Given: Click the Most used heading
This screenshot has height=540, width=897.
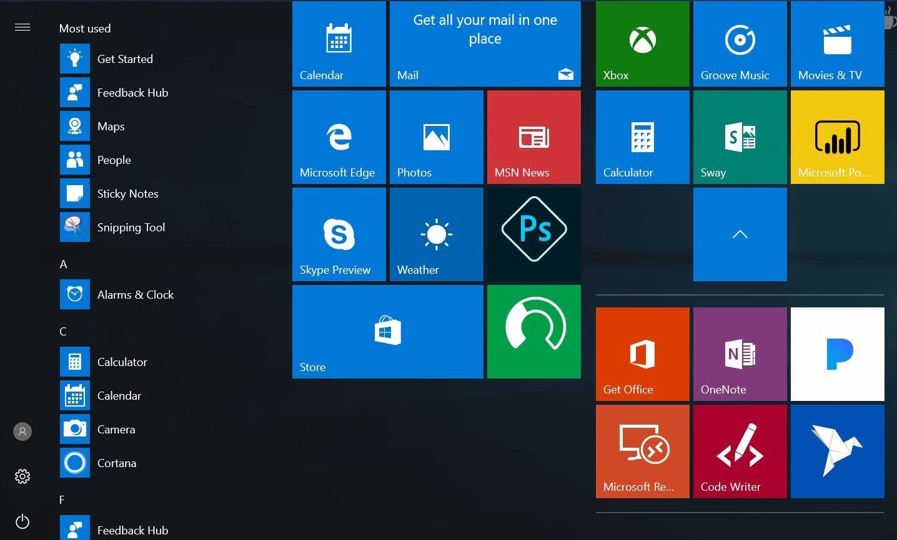Looking at the screenshot, I should [x=85, y=29].
